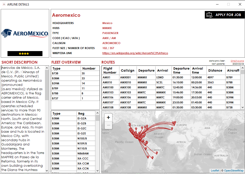Open the Simbitworld data provider link
The width and height of the screenshot is (245, 174).
pos(237,61)
